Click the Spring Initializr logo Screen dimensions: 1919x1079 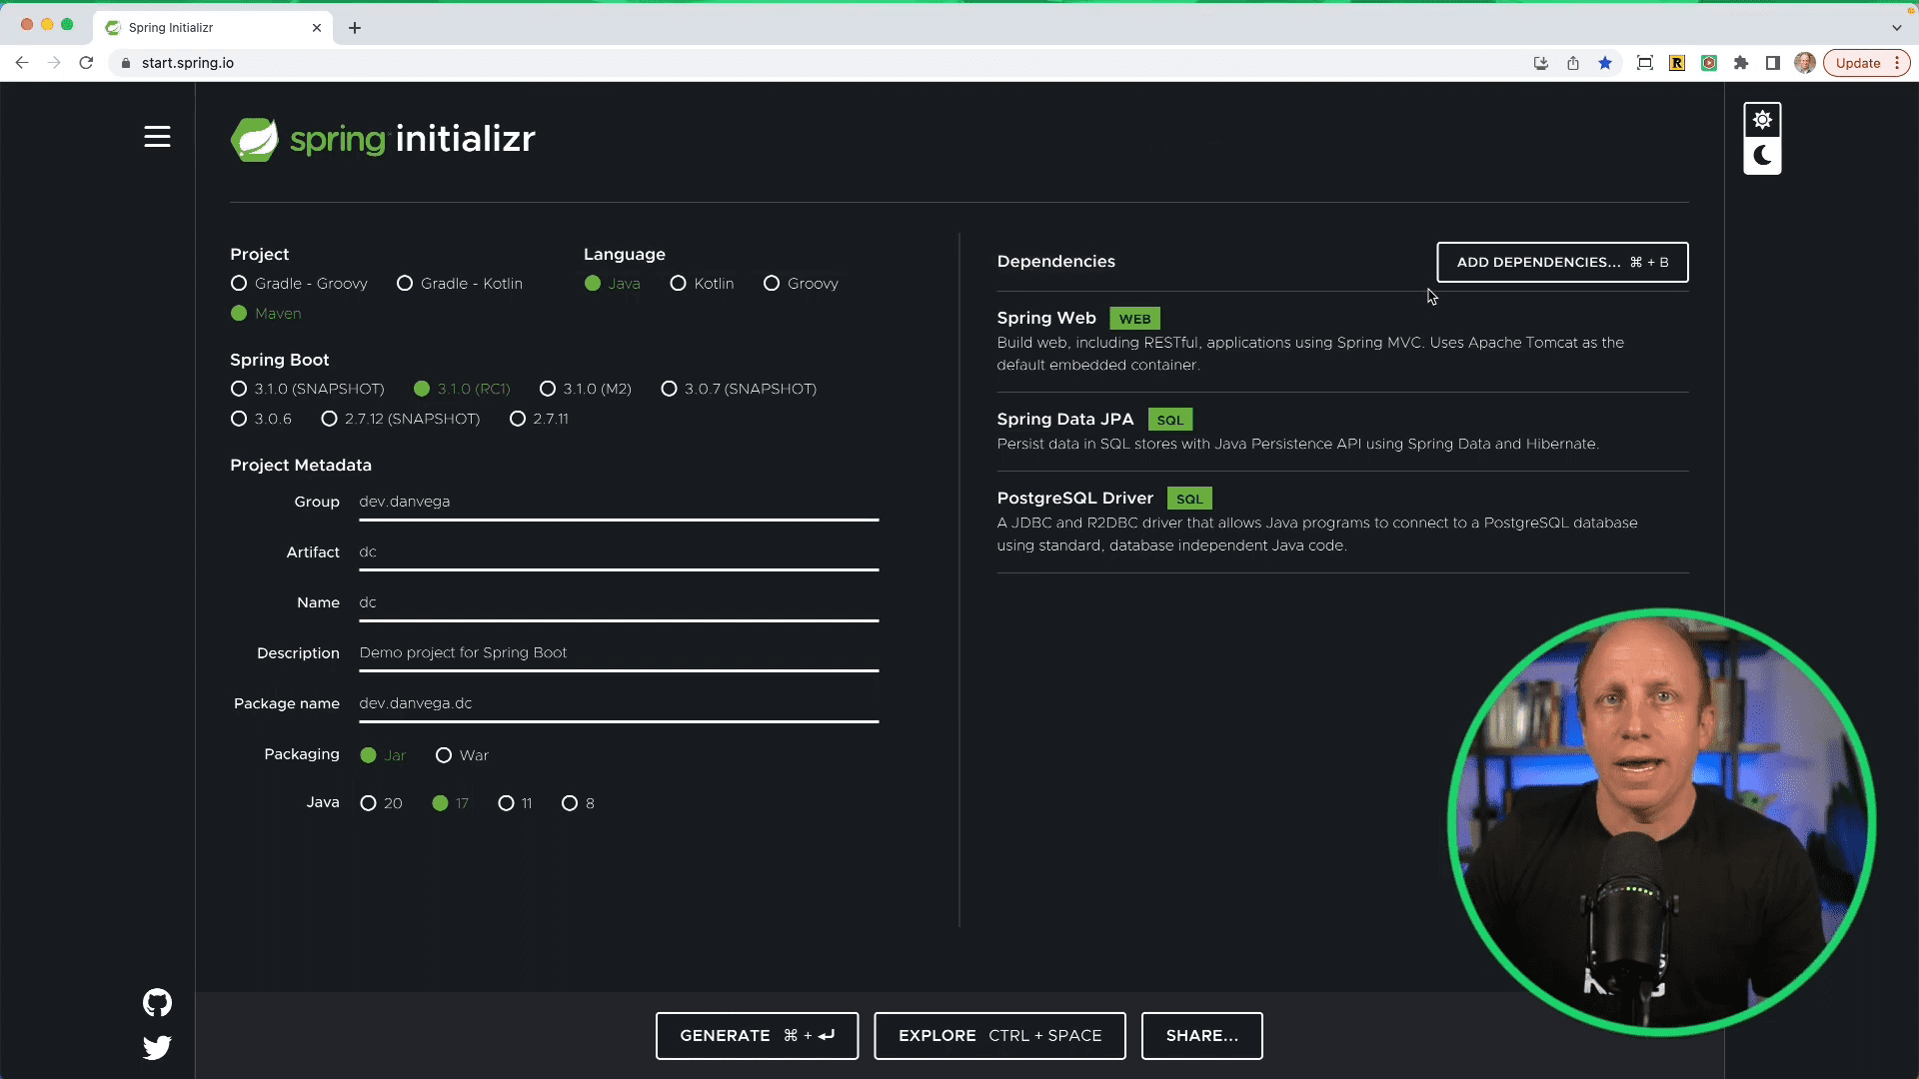383,139
